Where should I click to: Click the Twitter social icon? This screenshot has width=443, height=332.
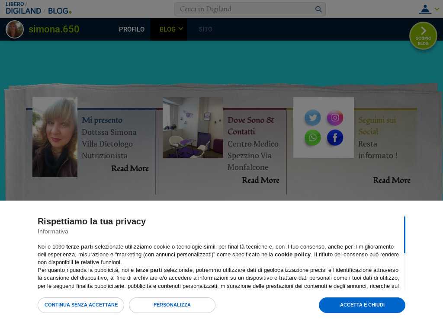tap(313, 118)
